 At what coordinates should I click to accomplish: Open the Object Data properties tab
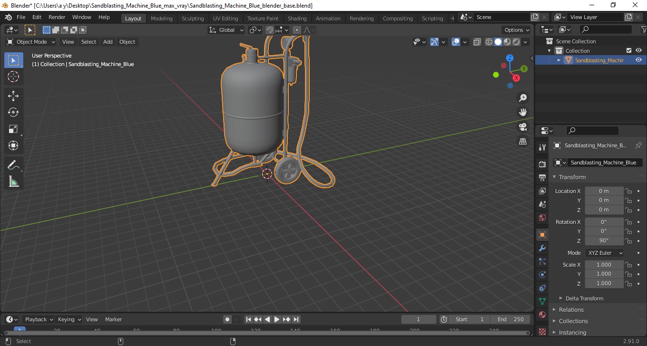tap(542, 301)
